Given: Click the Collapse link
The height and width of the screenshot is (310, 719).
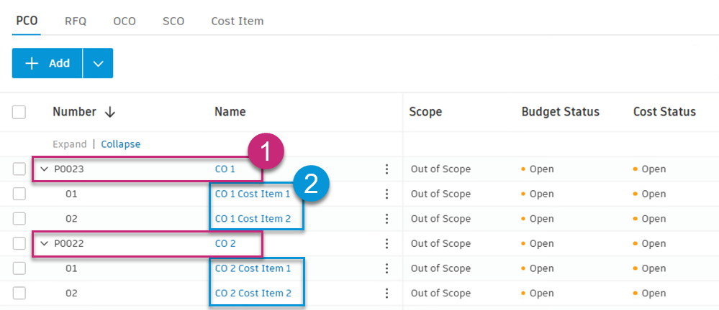Looking at the screenshot, I should (x=120, y=144).
